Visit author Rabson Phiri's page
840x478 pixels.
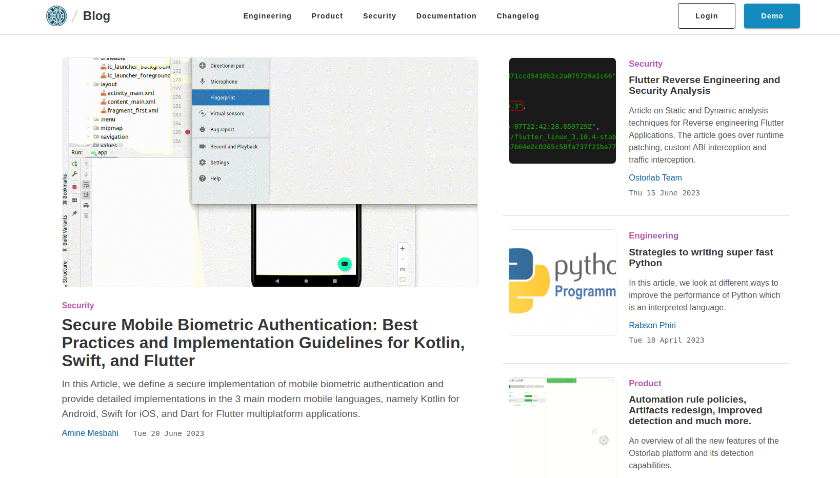pos(652,325)
